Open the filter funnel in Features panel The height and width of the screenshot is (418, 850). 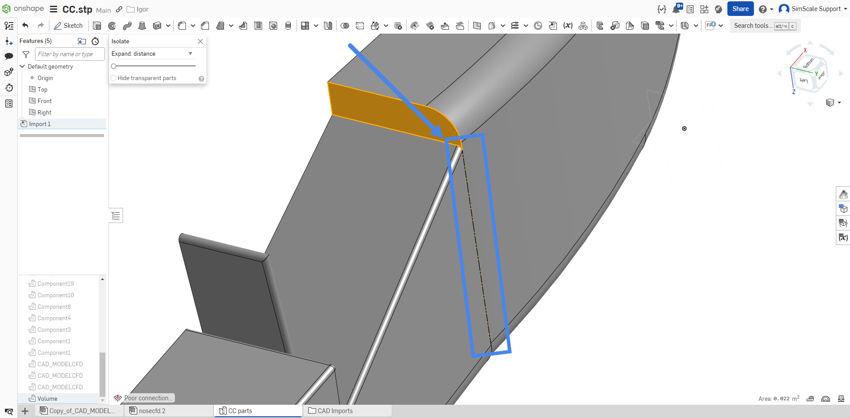tap(26, 54)
